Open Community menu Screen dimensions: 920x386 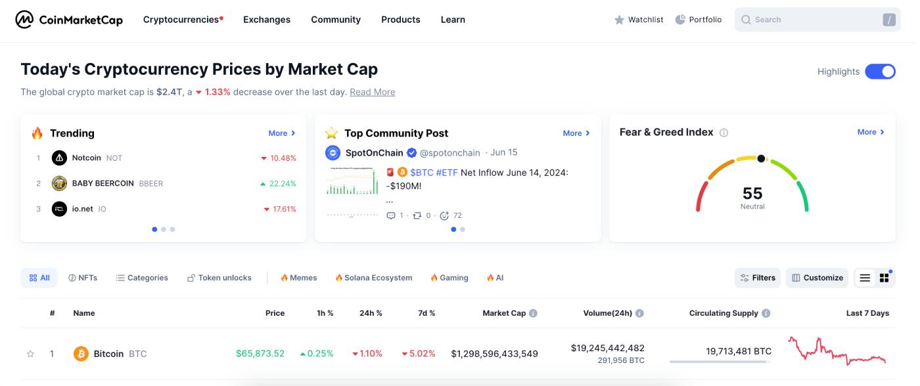click(336, 20)
